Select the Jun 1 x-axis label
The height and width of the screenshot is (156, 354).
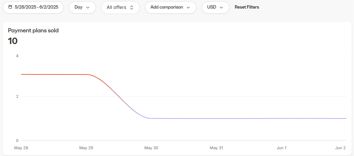(281, 148)
